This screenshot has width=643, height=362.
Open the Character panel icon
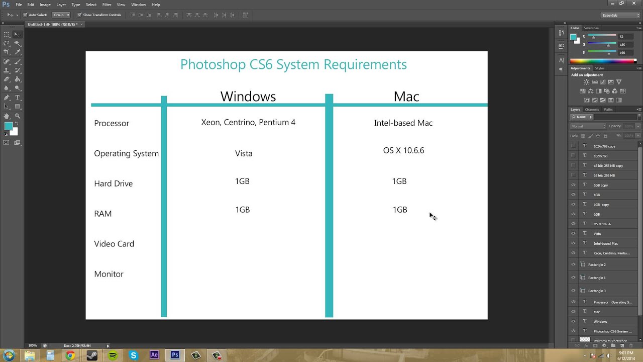tap(561, 61)
